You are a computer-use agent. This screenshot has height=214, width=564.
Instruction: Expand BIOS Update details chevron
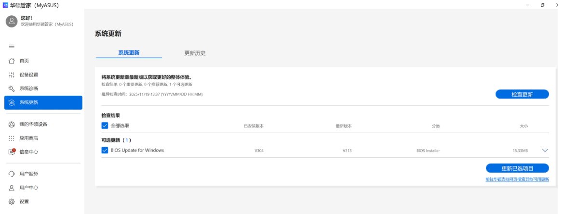point(545,151)
